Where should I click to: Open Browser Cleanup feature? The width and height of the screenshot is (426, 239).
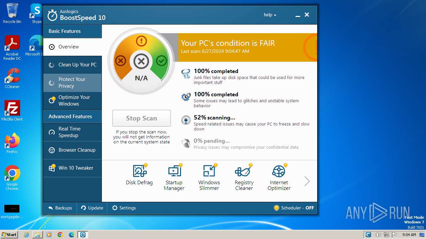(73, 150)
